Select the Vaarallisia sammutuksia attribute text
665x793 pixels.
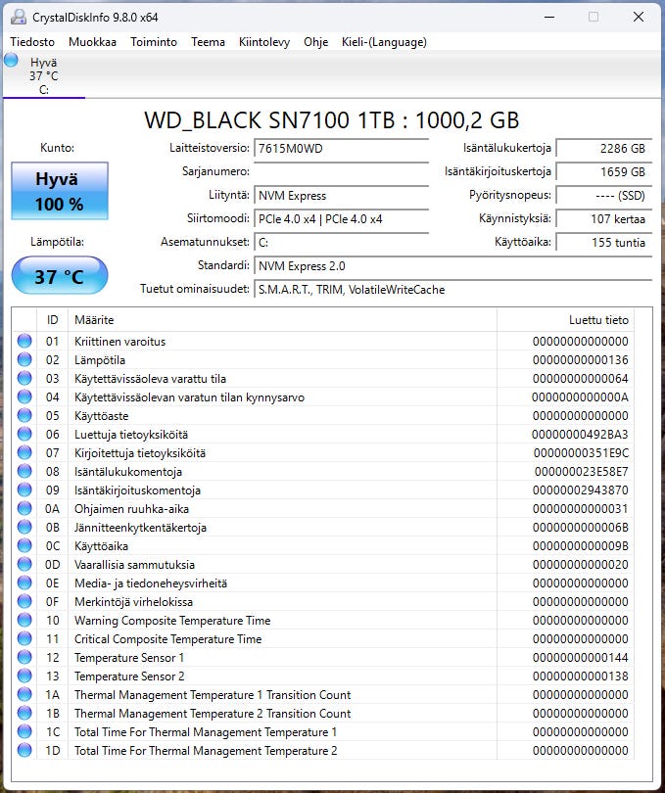[134, 565]
